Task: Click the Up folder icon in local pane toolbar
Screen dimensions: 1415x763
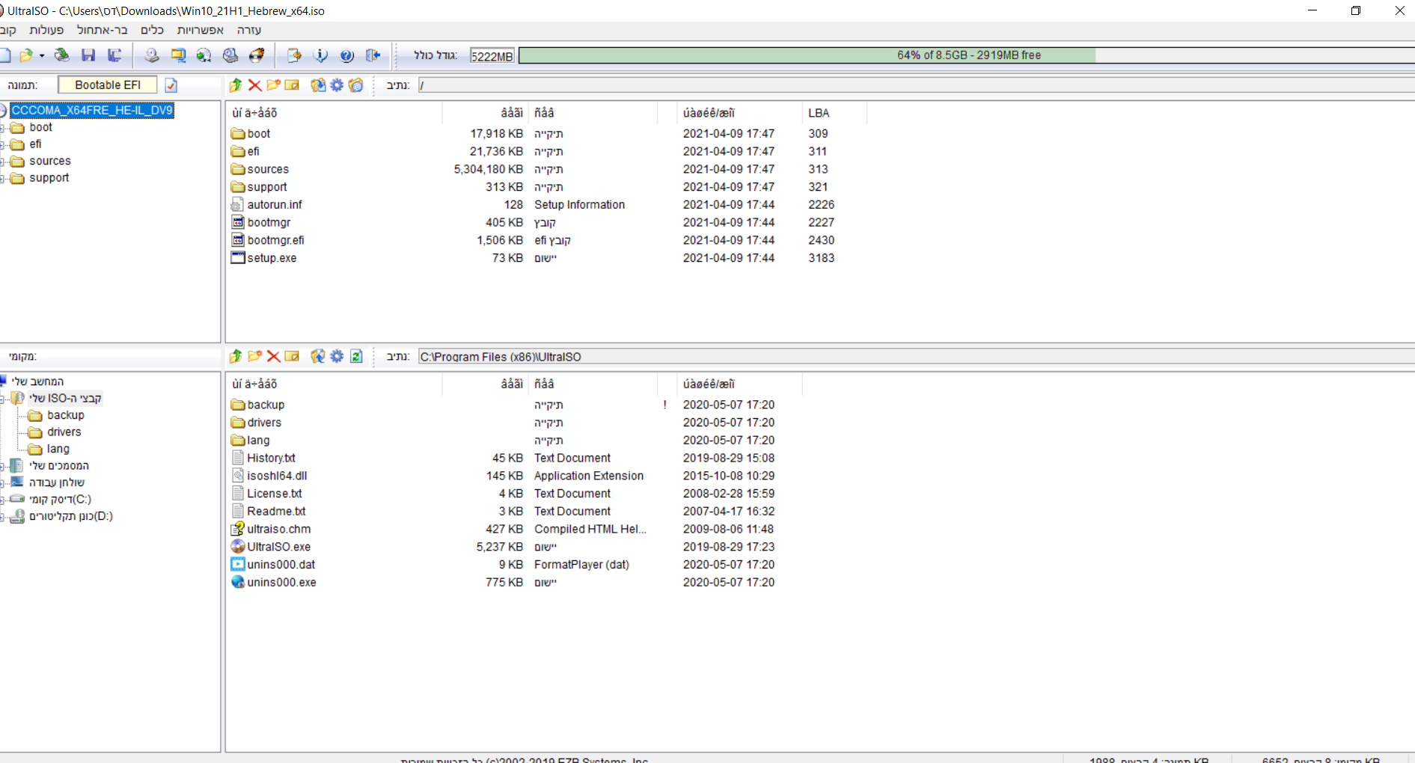Action: (x=236, y=356)
